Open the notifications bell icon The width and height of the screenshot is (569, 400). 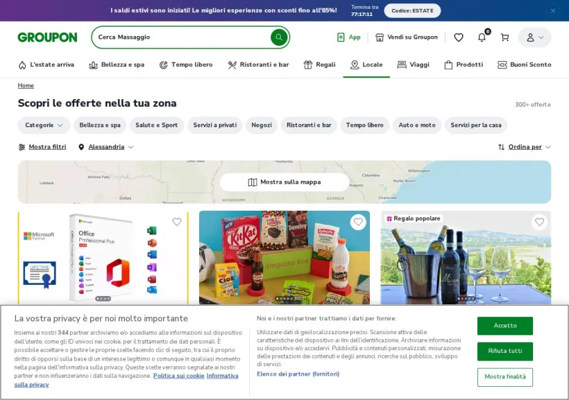(x=482, y=37)
